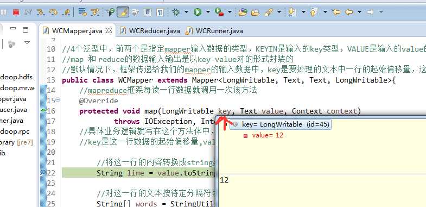Toggle Block Selection mode
The image size is (426, 207).
[x=148, y=12]
